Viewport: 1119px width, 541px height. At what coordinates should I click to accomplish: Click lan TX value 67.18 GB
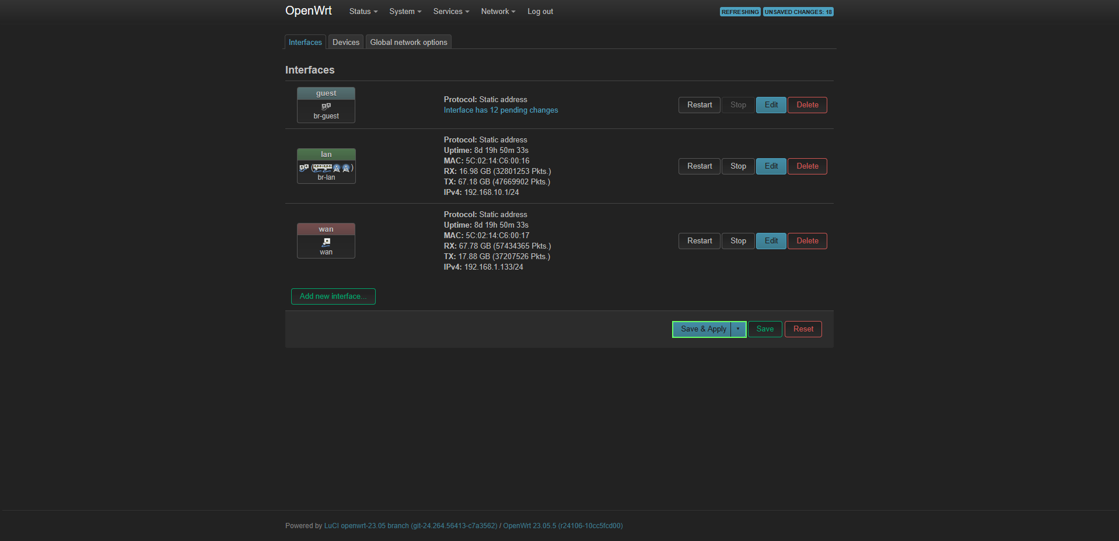pos(474,182)
